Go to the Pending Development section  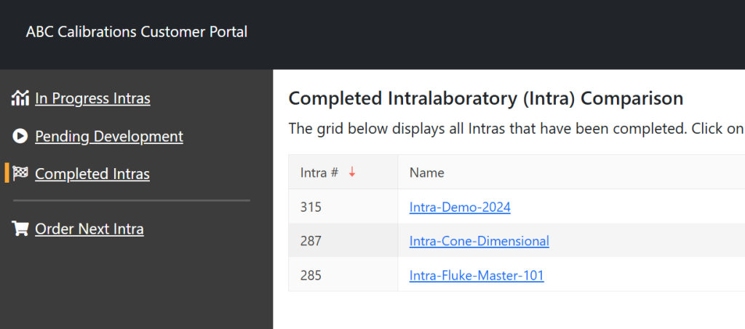tap(109, 136)
